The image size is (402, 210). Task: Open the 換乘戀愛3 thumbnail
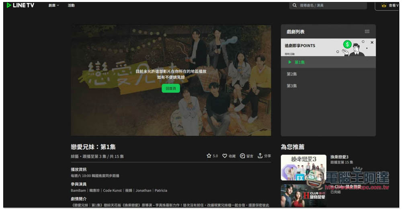[x=304, y=167]
